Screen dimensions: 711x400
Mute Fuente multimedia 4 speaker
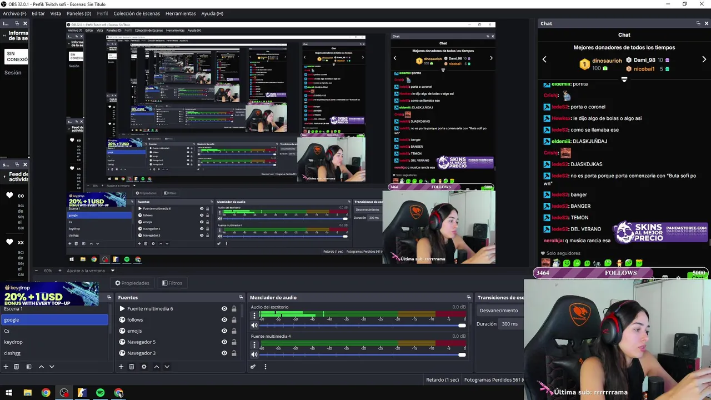pos(254,354)
